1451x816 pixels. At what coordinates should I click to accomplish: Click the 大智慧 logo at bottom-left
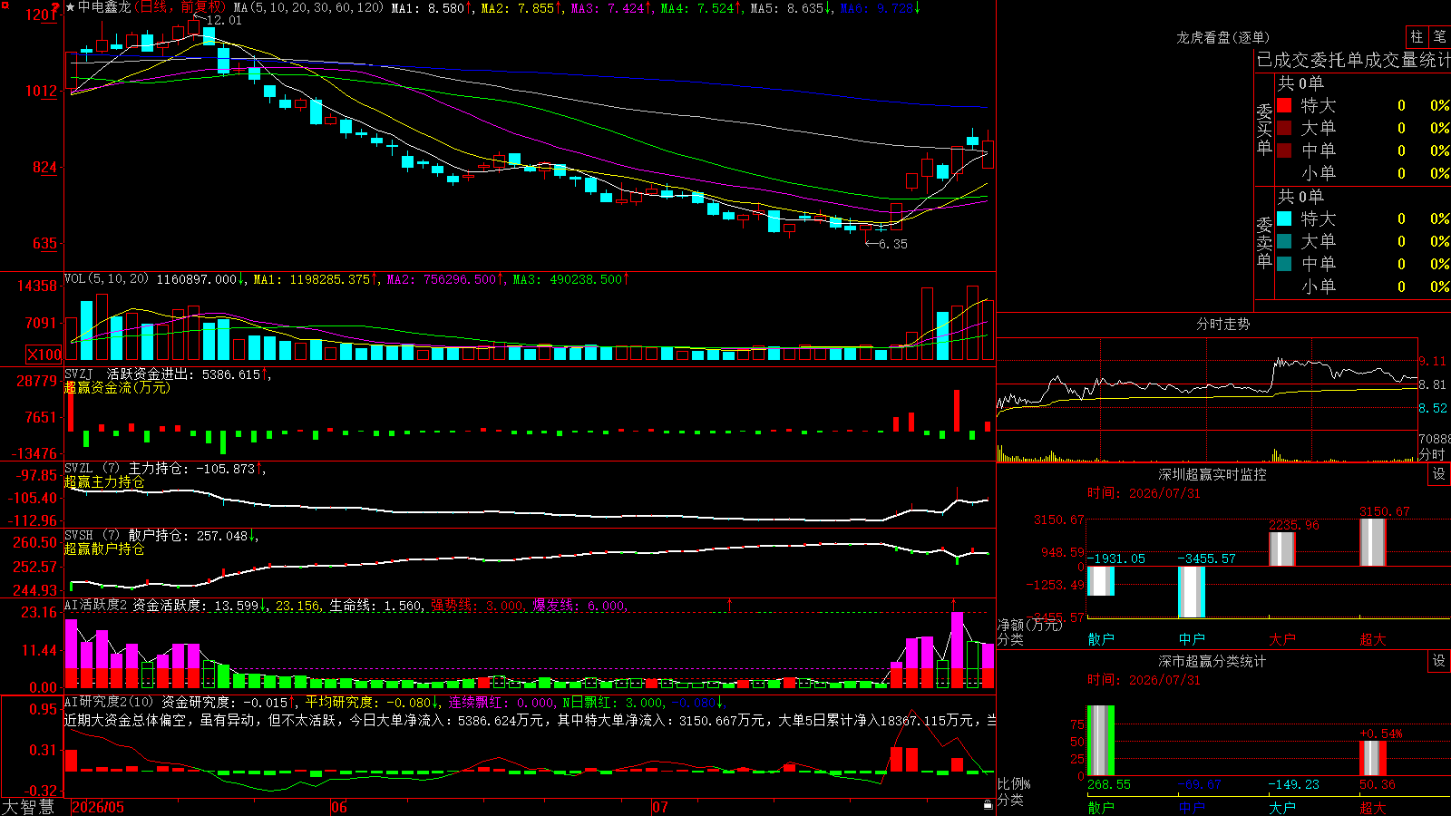[x=28, y=807]
